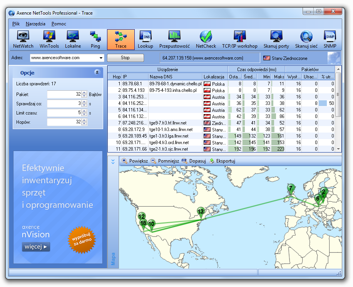
Task: Click the Pomniejsz zoom-out map button
Action: 165,161
